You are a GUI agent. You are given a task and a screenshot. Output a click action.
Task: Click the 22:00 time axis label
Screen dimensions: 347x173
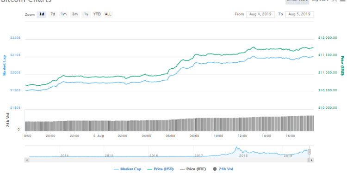coord(74,136)
